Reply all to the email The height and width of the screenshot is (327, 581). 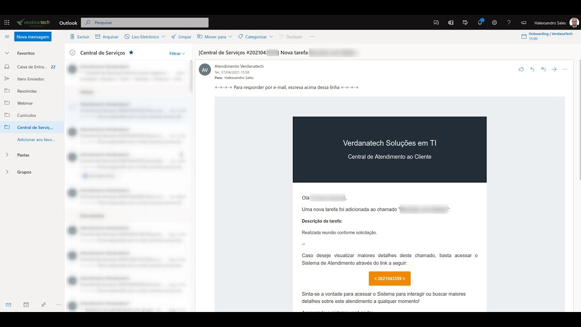(543, 69)
